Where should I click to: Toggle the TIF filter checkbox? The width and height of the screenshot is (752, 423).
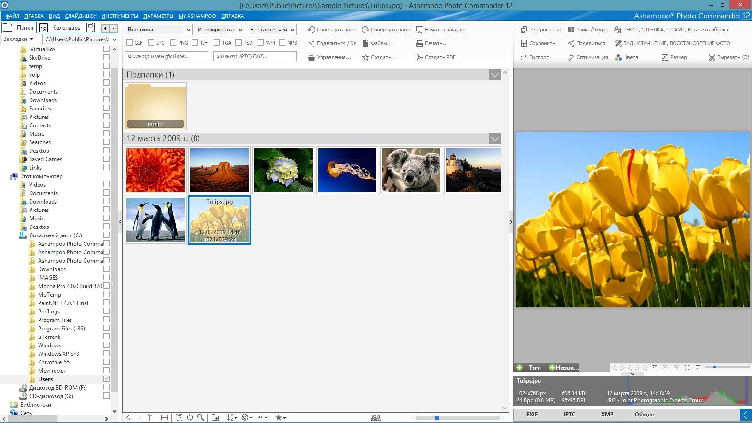click(195, 43)
